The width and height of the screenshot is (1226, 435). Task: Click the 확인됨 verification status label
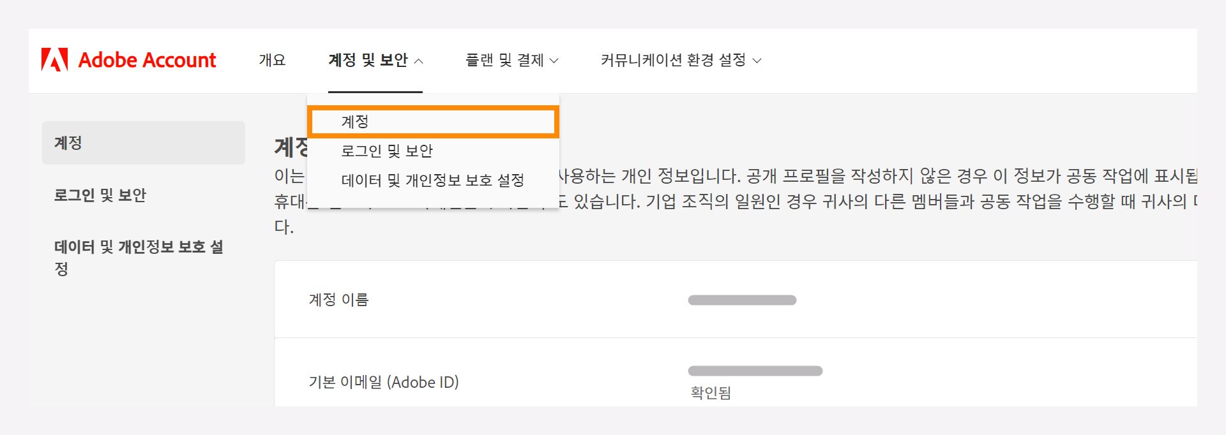(x=710, y=394)
